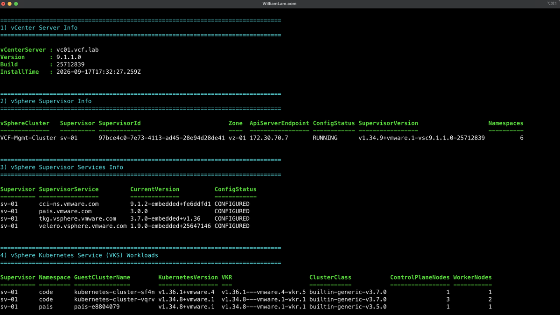Viewport: 560px width, 315px height.
Task: Click the v1.34.9+vmware.1-vsc9.1.1.0-25712839 version string
Action: coord(421,138)
